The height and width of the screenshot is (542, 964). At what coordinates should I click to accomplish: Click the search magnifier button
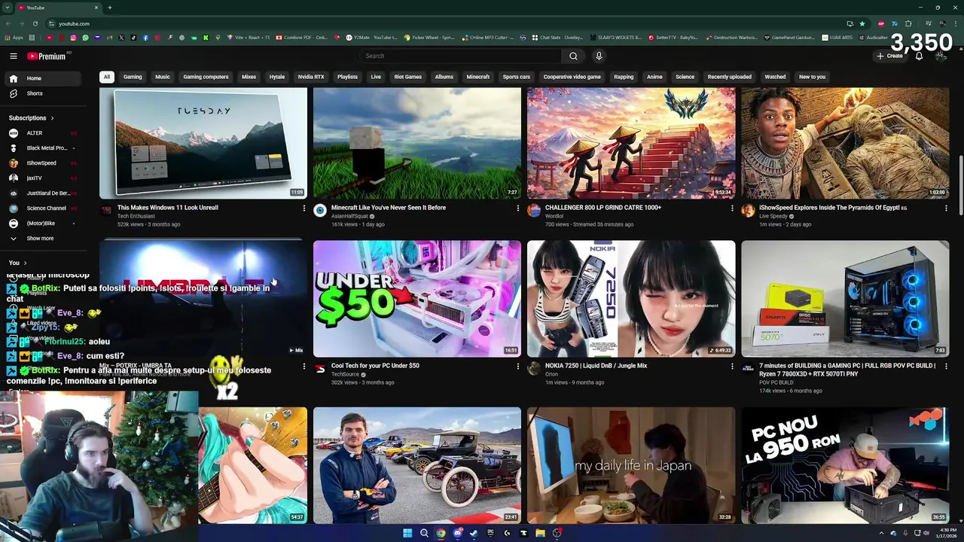573,56
